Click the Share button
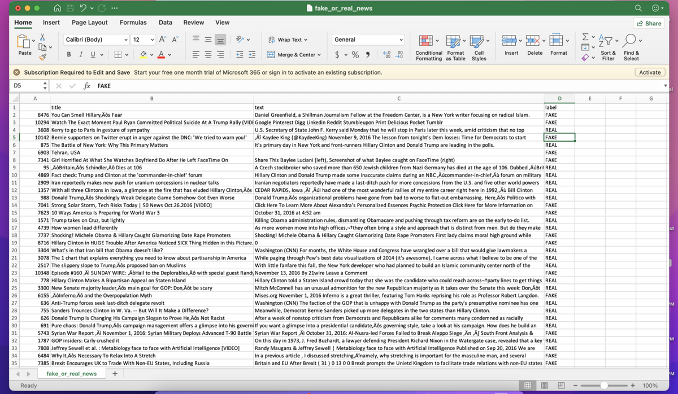Viewport: 678px width, 394px height. click(x=649, y=23)
